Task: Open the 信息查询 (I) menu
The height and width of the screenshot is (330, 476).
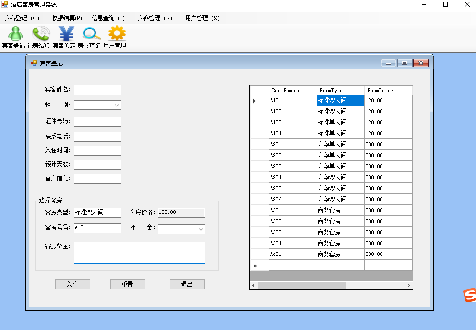Action: (108, 18)
